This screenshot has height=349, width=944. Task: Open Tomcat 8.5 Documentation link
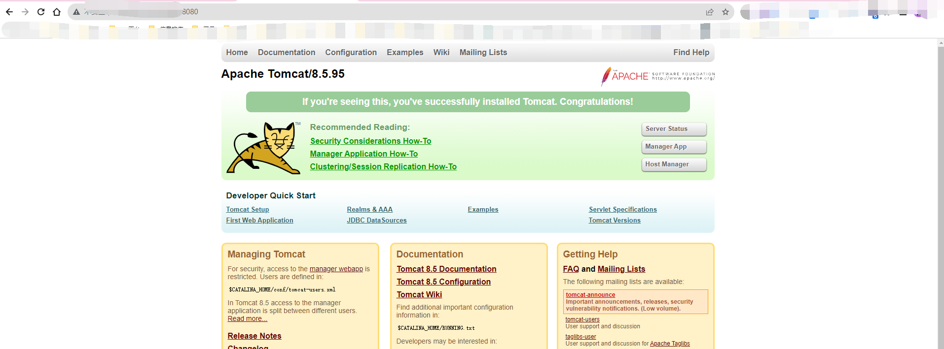(x=446, y=269)
